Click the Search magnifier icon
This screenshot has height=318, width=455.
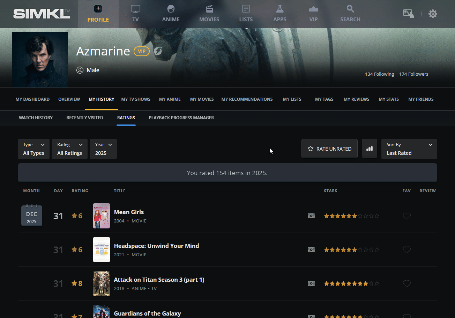[x=350, y=9]
